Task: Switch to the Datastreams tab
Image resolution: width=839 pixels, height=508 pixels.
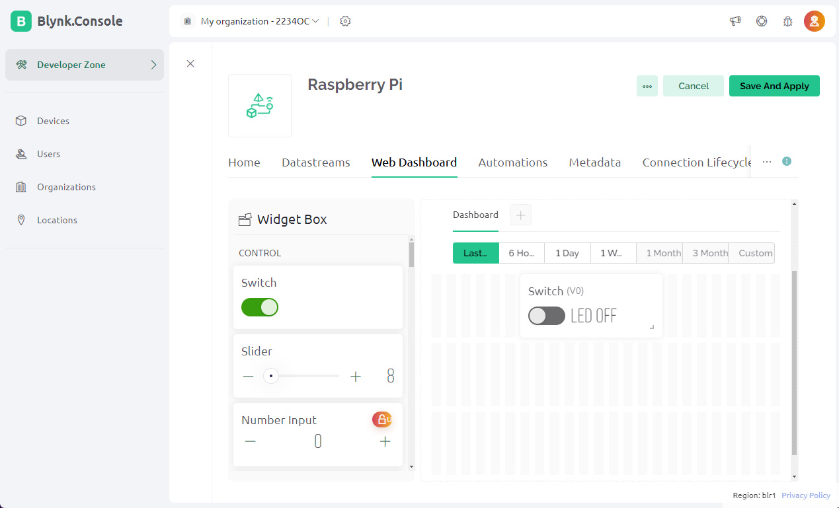Action: click(316, 163)
